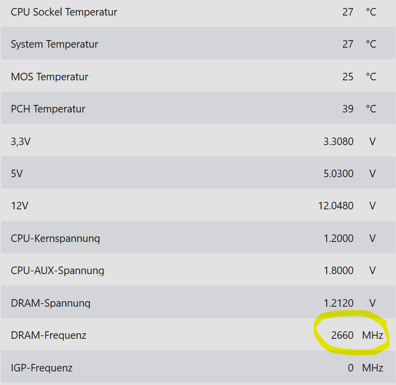Screen dimensions: 396x385
Task: Select the CPU-AUX-Spannung entry
Action: tap(198, 270)
